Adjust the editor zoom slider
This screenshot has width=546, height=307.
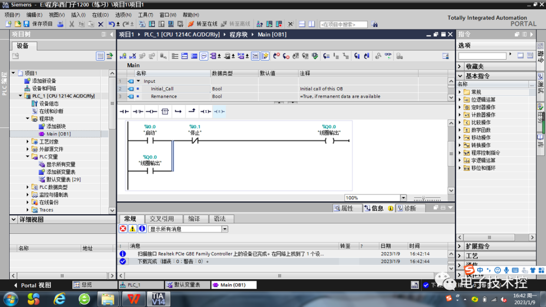point(424,198)
